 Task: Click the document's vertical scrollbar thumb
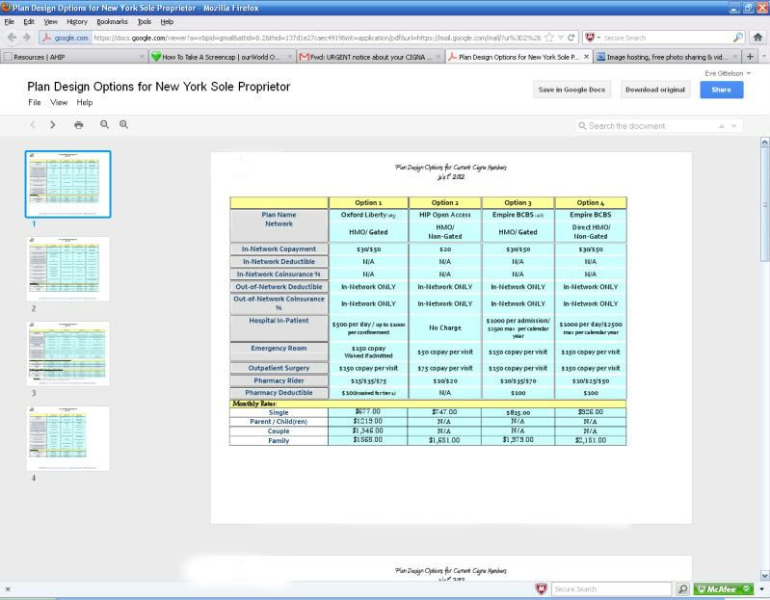(764, 205)
